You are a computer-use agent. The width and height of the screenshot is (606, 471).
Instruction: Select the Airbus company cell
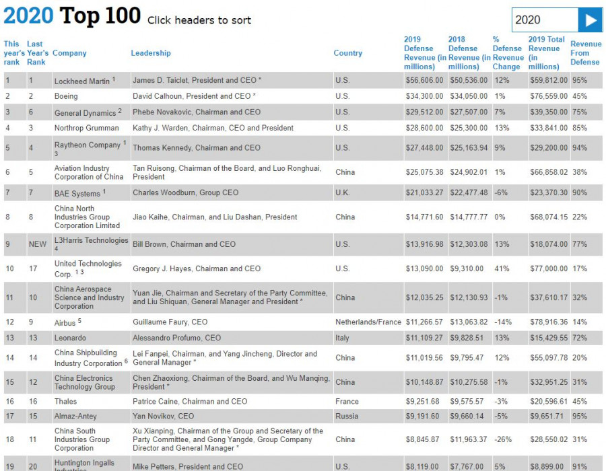tap(92, 322)
